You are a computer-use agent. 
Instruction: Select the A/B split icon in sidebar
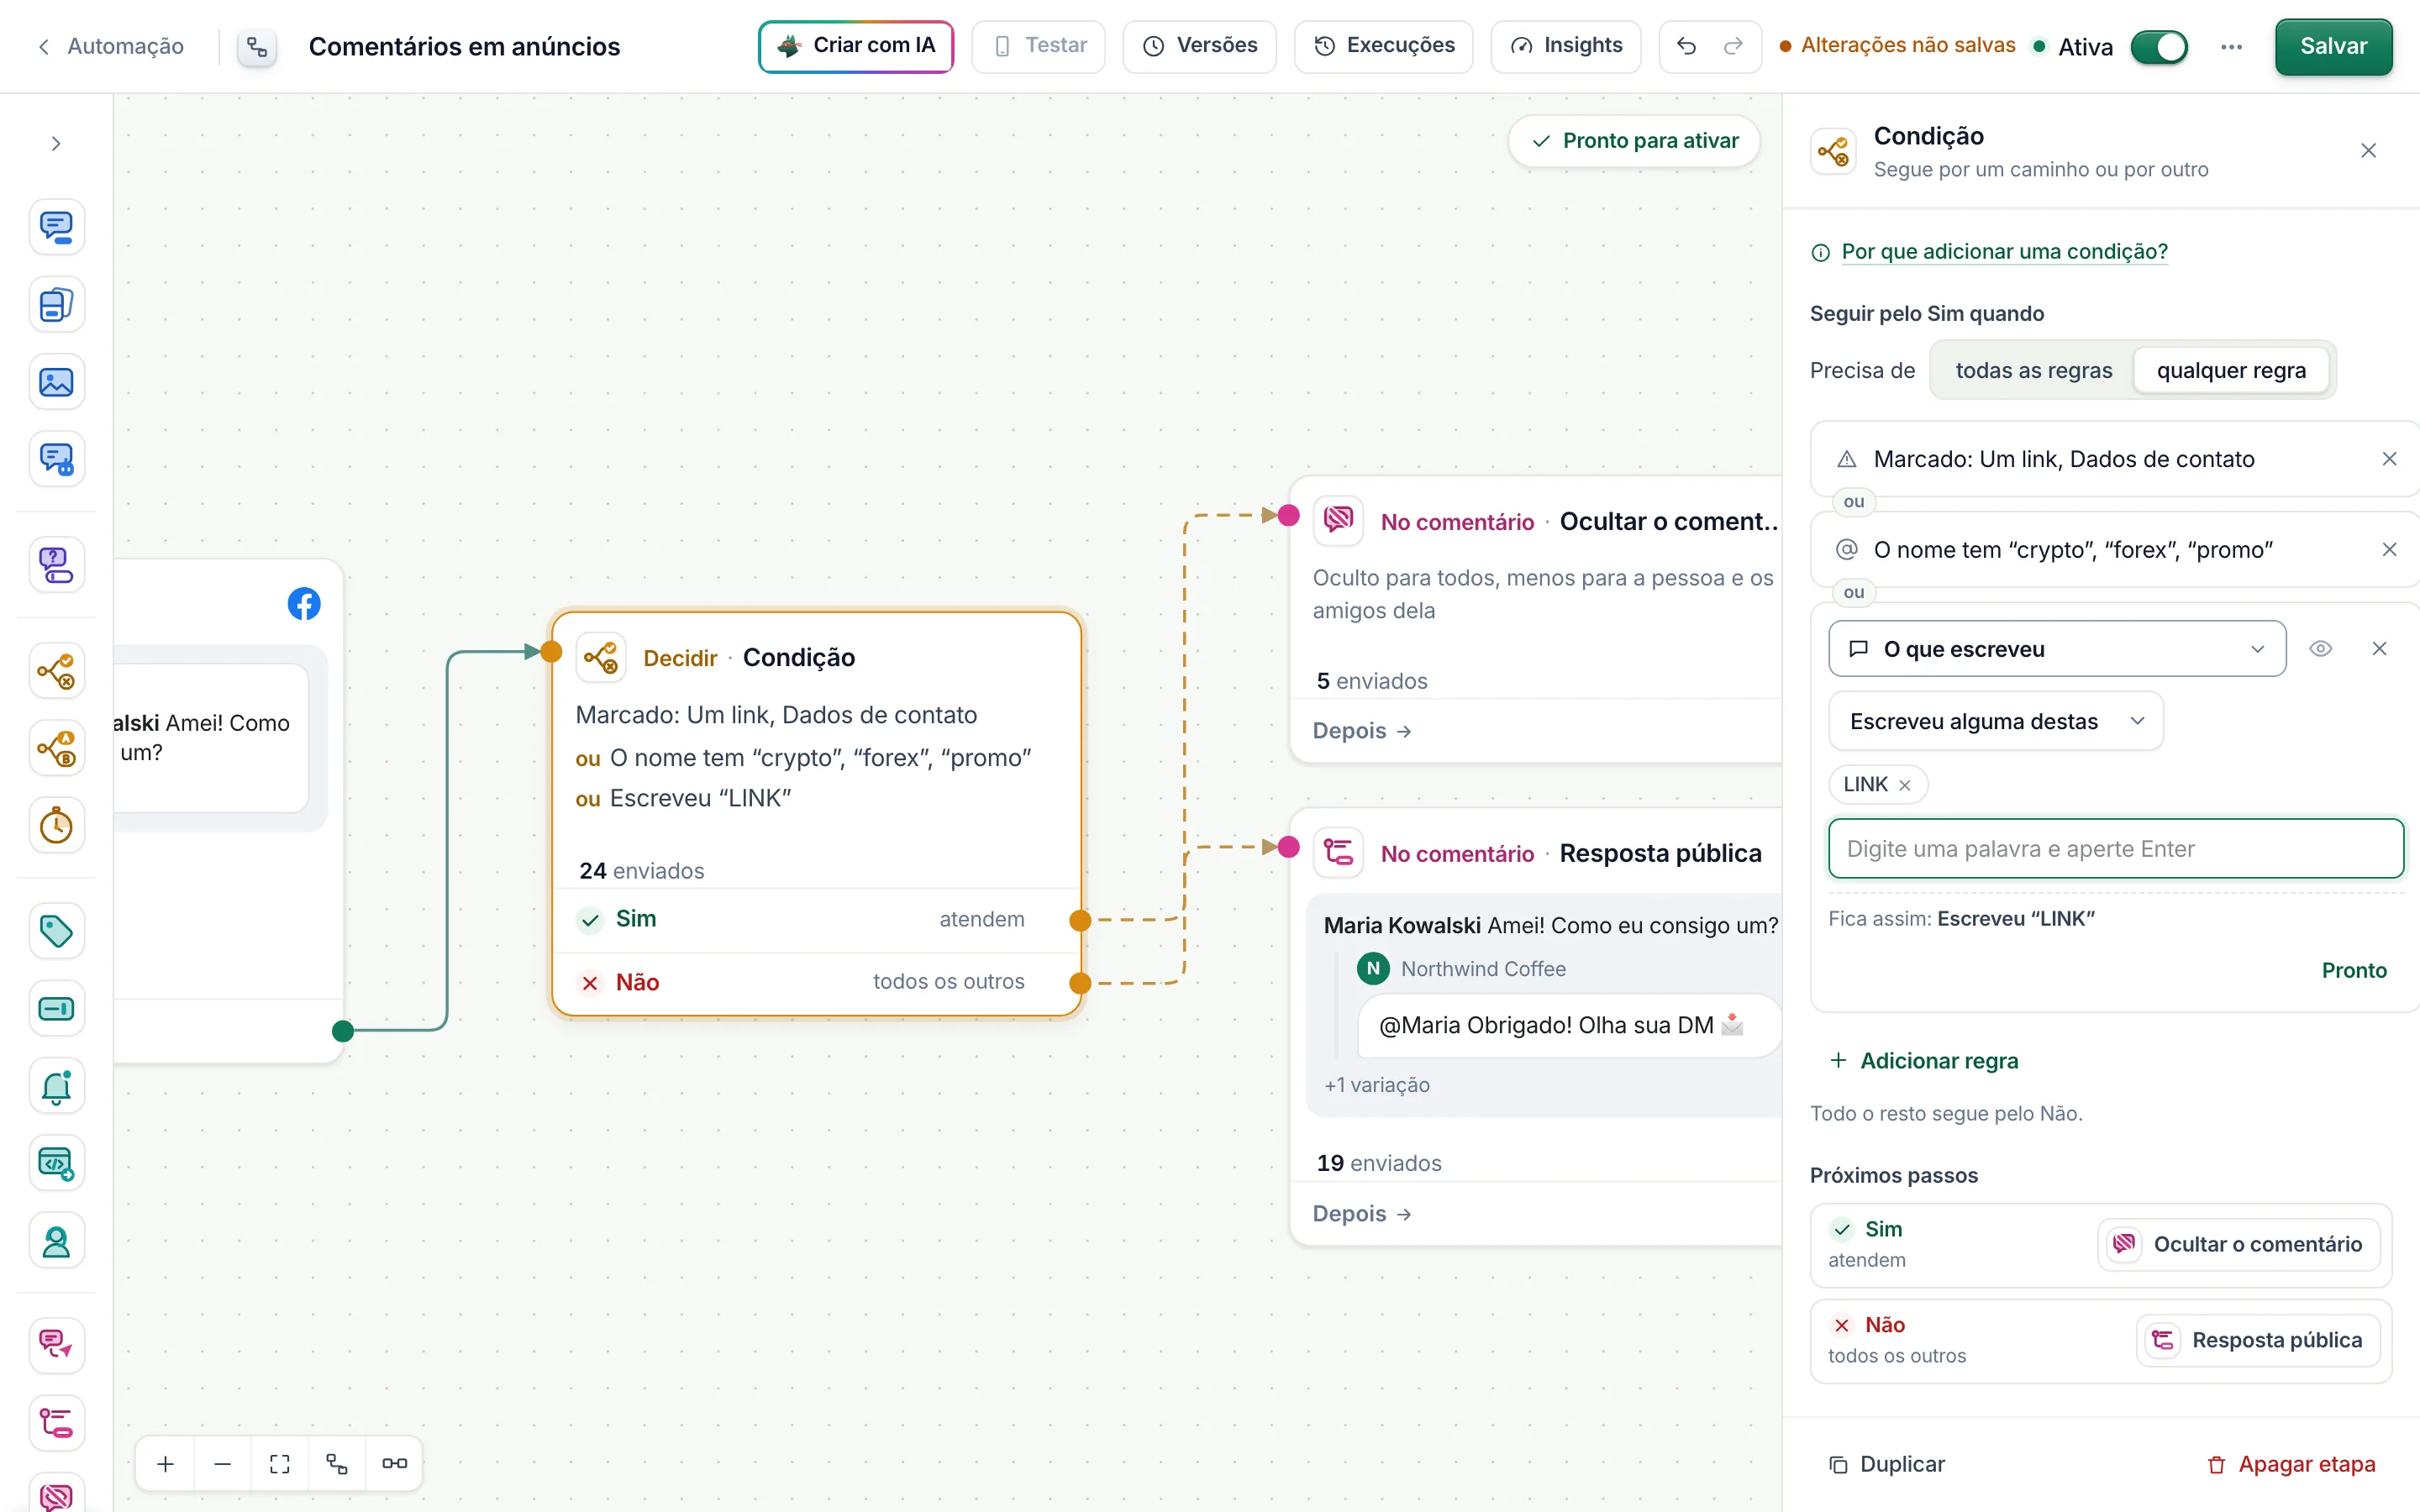(56, 748)
